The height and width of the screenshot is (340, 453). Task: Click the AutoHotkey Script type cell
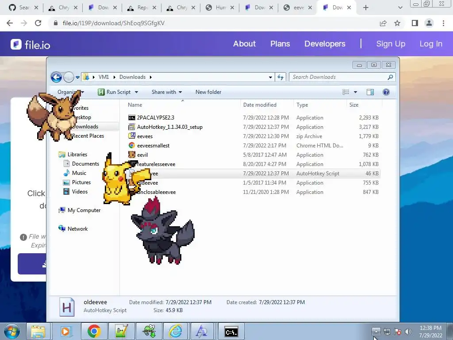[x=318, y=174]
